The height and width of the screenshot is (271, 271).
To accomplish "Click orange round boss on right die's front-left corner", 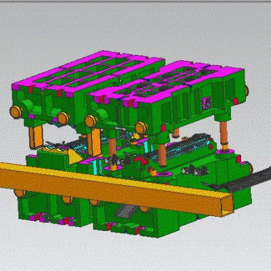I will [91, 121].
